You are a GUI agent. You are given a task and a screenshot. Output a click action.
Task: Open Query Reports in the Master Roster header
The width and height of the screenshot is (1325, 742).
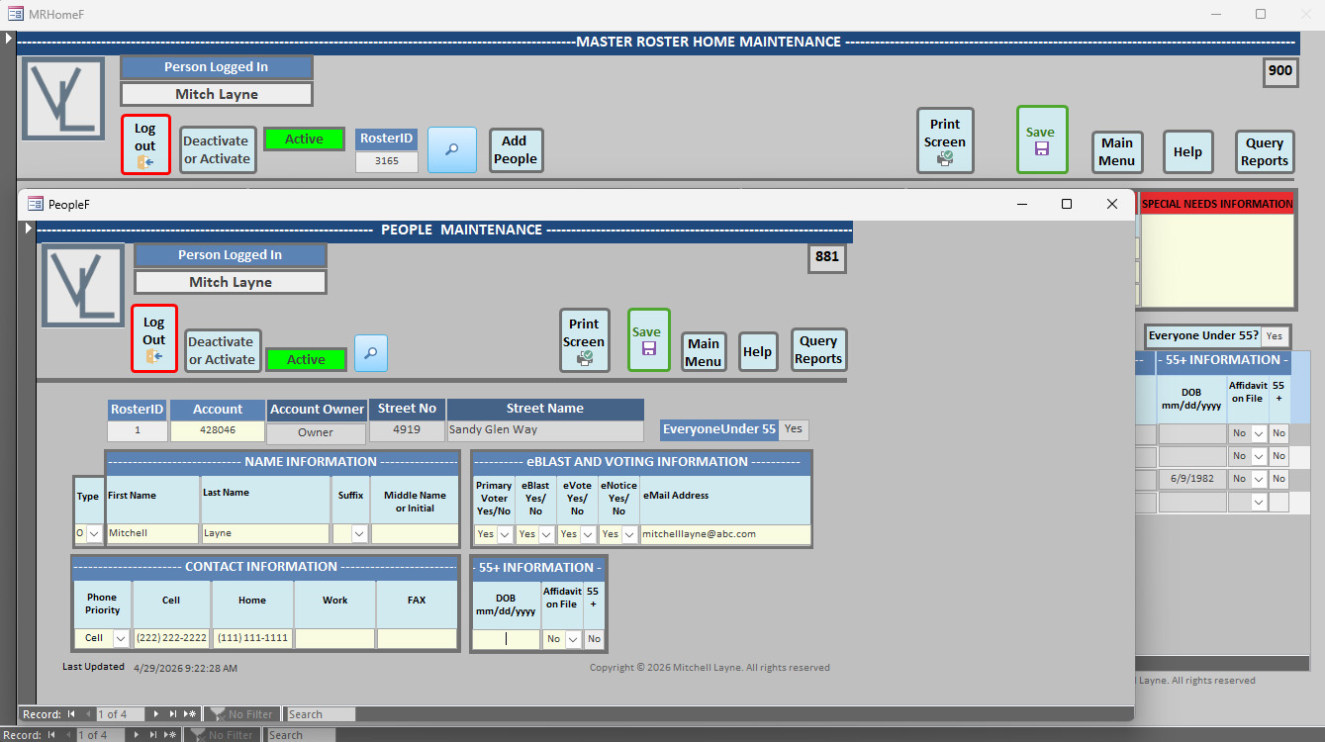coord(1264,151)
